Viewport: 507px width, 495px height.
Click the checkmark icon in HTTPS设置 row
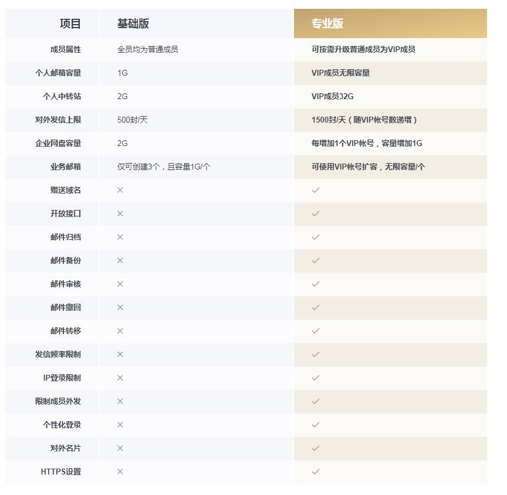coord(316,472)
